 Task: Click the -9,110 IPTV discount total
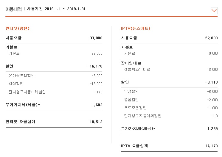click(x=211, y=82)
